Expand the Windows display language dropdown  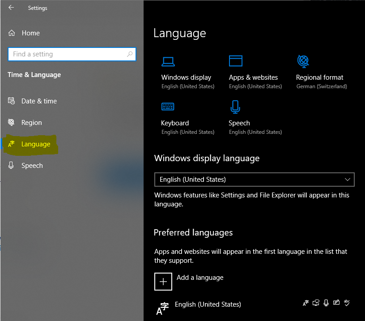tap(254, 180)
